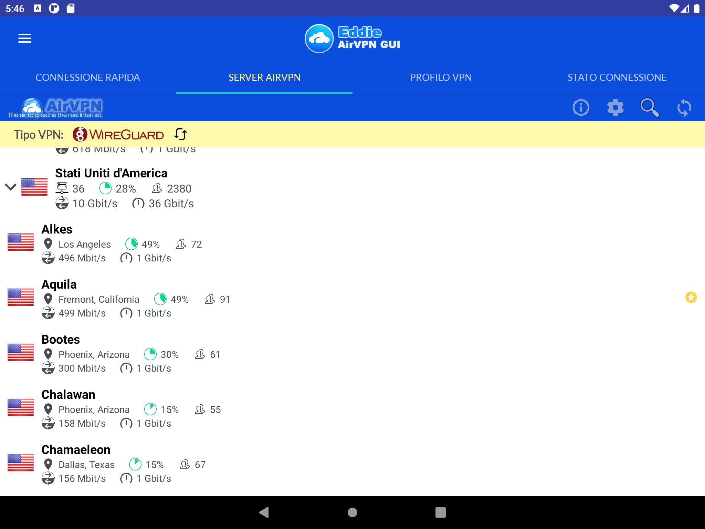This screenshot has width=705, height=529.
Task: Tap the WireGuard VPN type logo
Action: point(118,134)
